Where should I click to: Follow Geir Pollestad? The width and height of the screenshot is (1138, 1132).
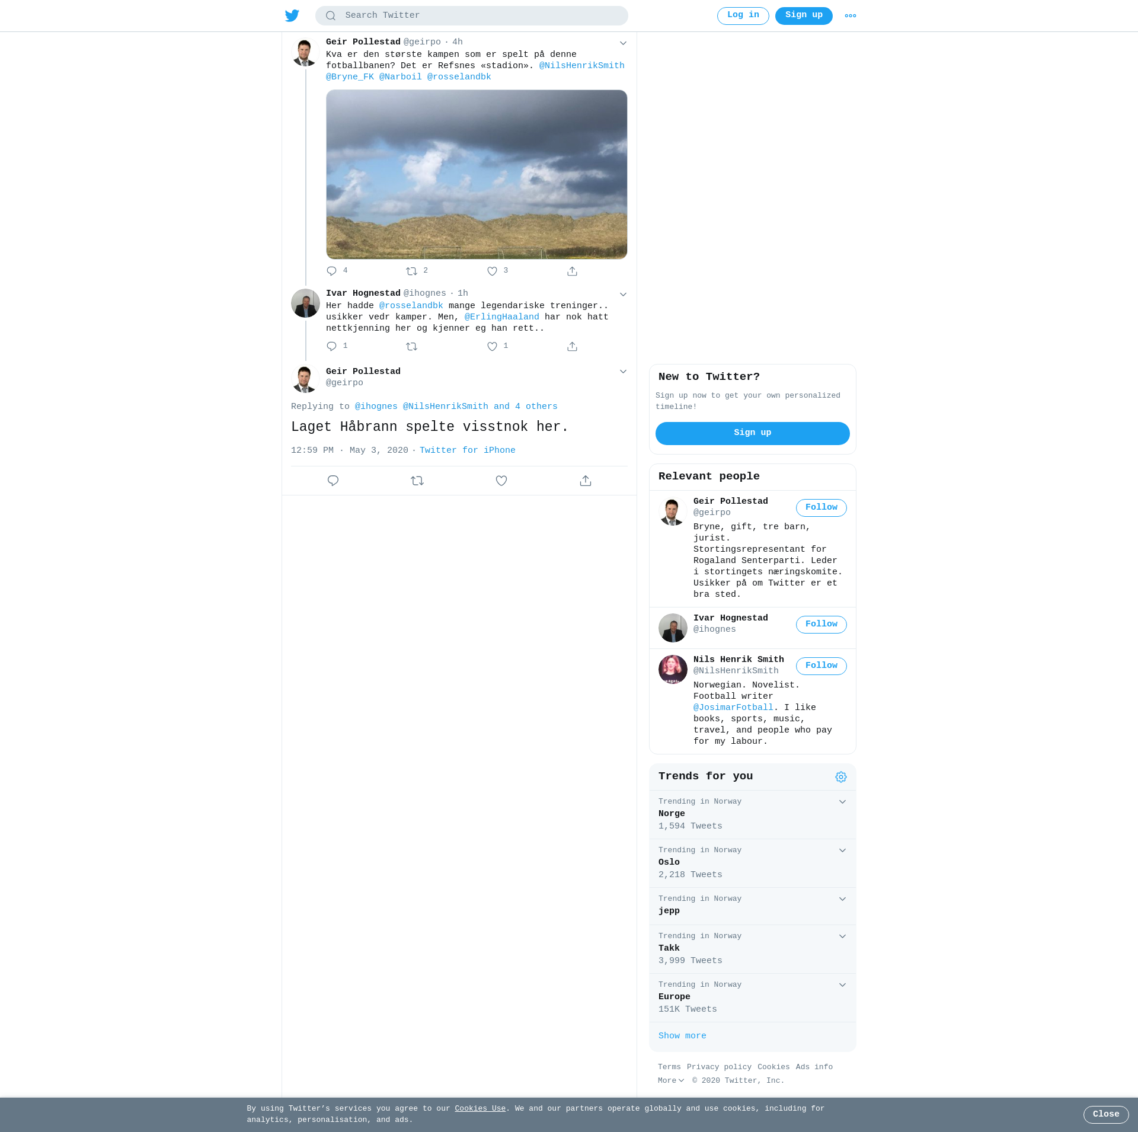[821, 508]
